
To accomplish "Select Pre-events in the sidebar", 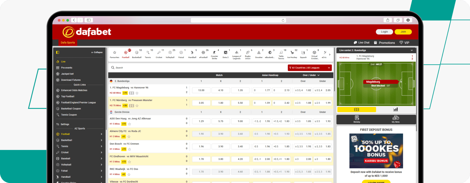I will (x=67, y=68).
